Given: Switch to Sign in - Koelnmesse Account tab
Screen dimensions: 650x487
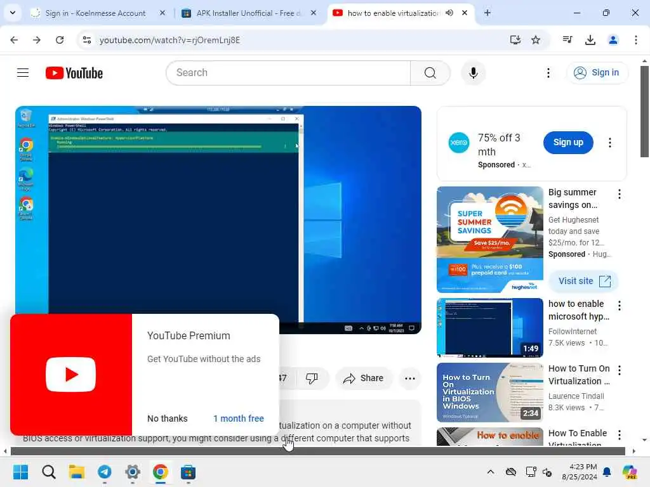Looking at the screenshot, I should (x=95, y=13).
